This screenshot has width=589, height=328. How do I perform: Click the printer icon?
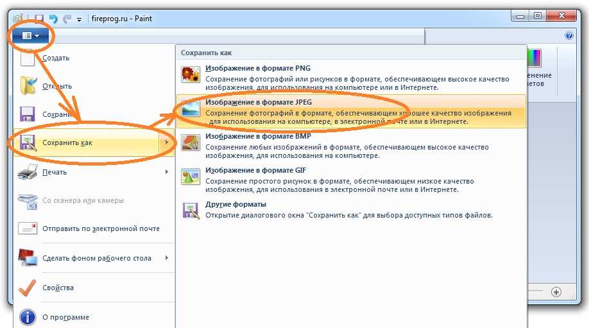click(28, 172)
